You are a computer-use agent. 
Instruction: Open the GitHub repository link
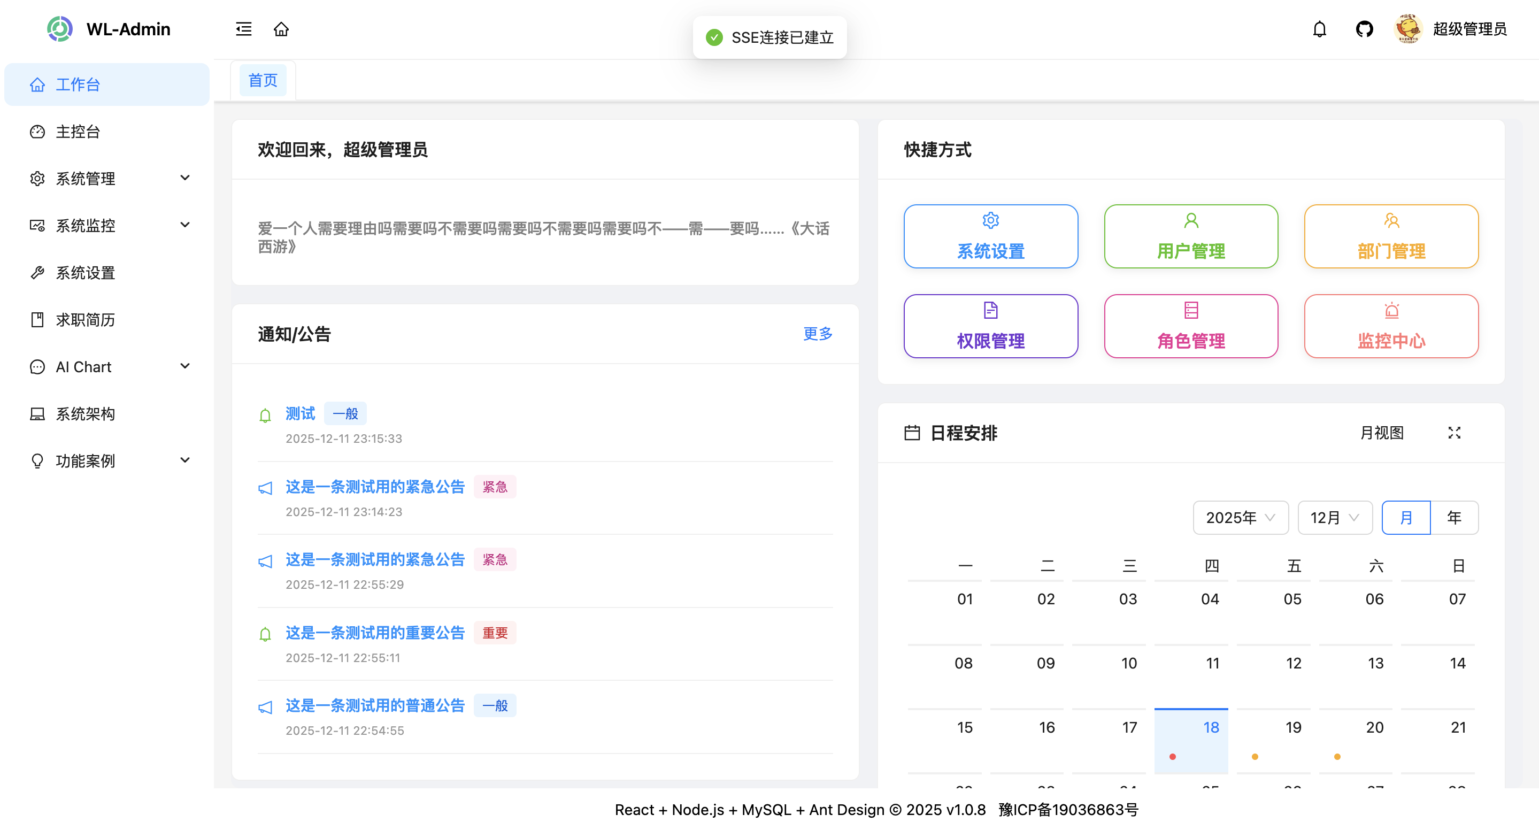click(1365, 29)
